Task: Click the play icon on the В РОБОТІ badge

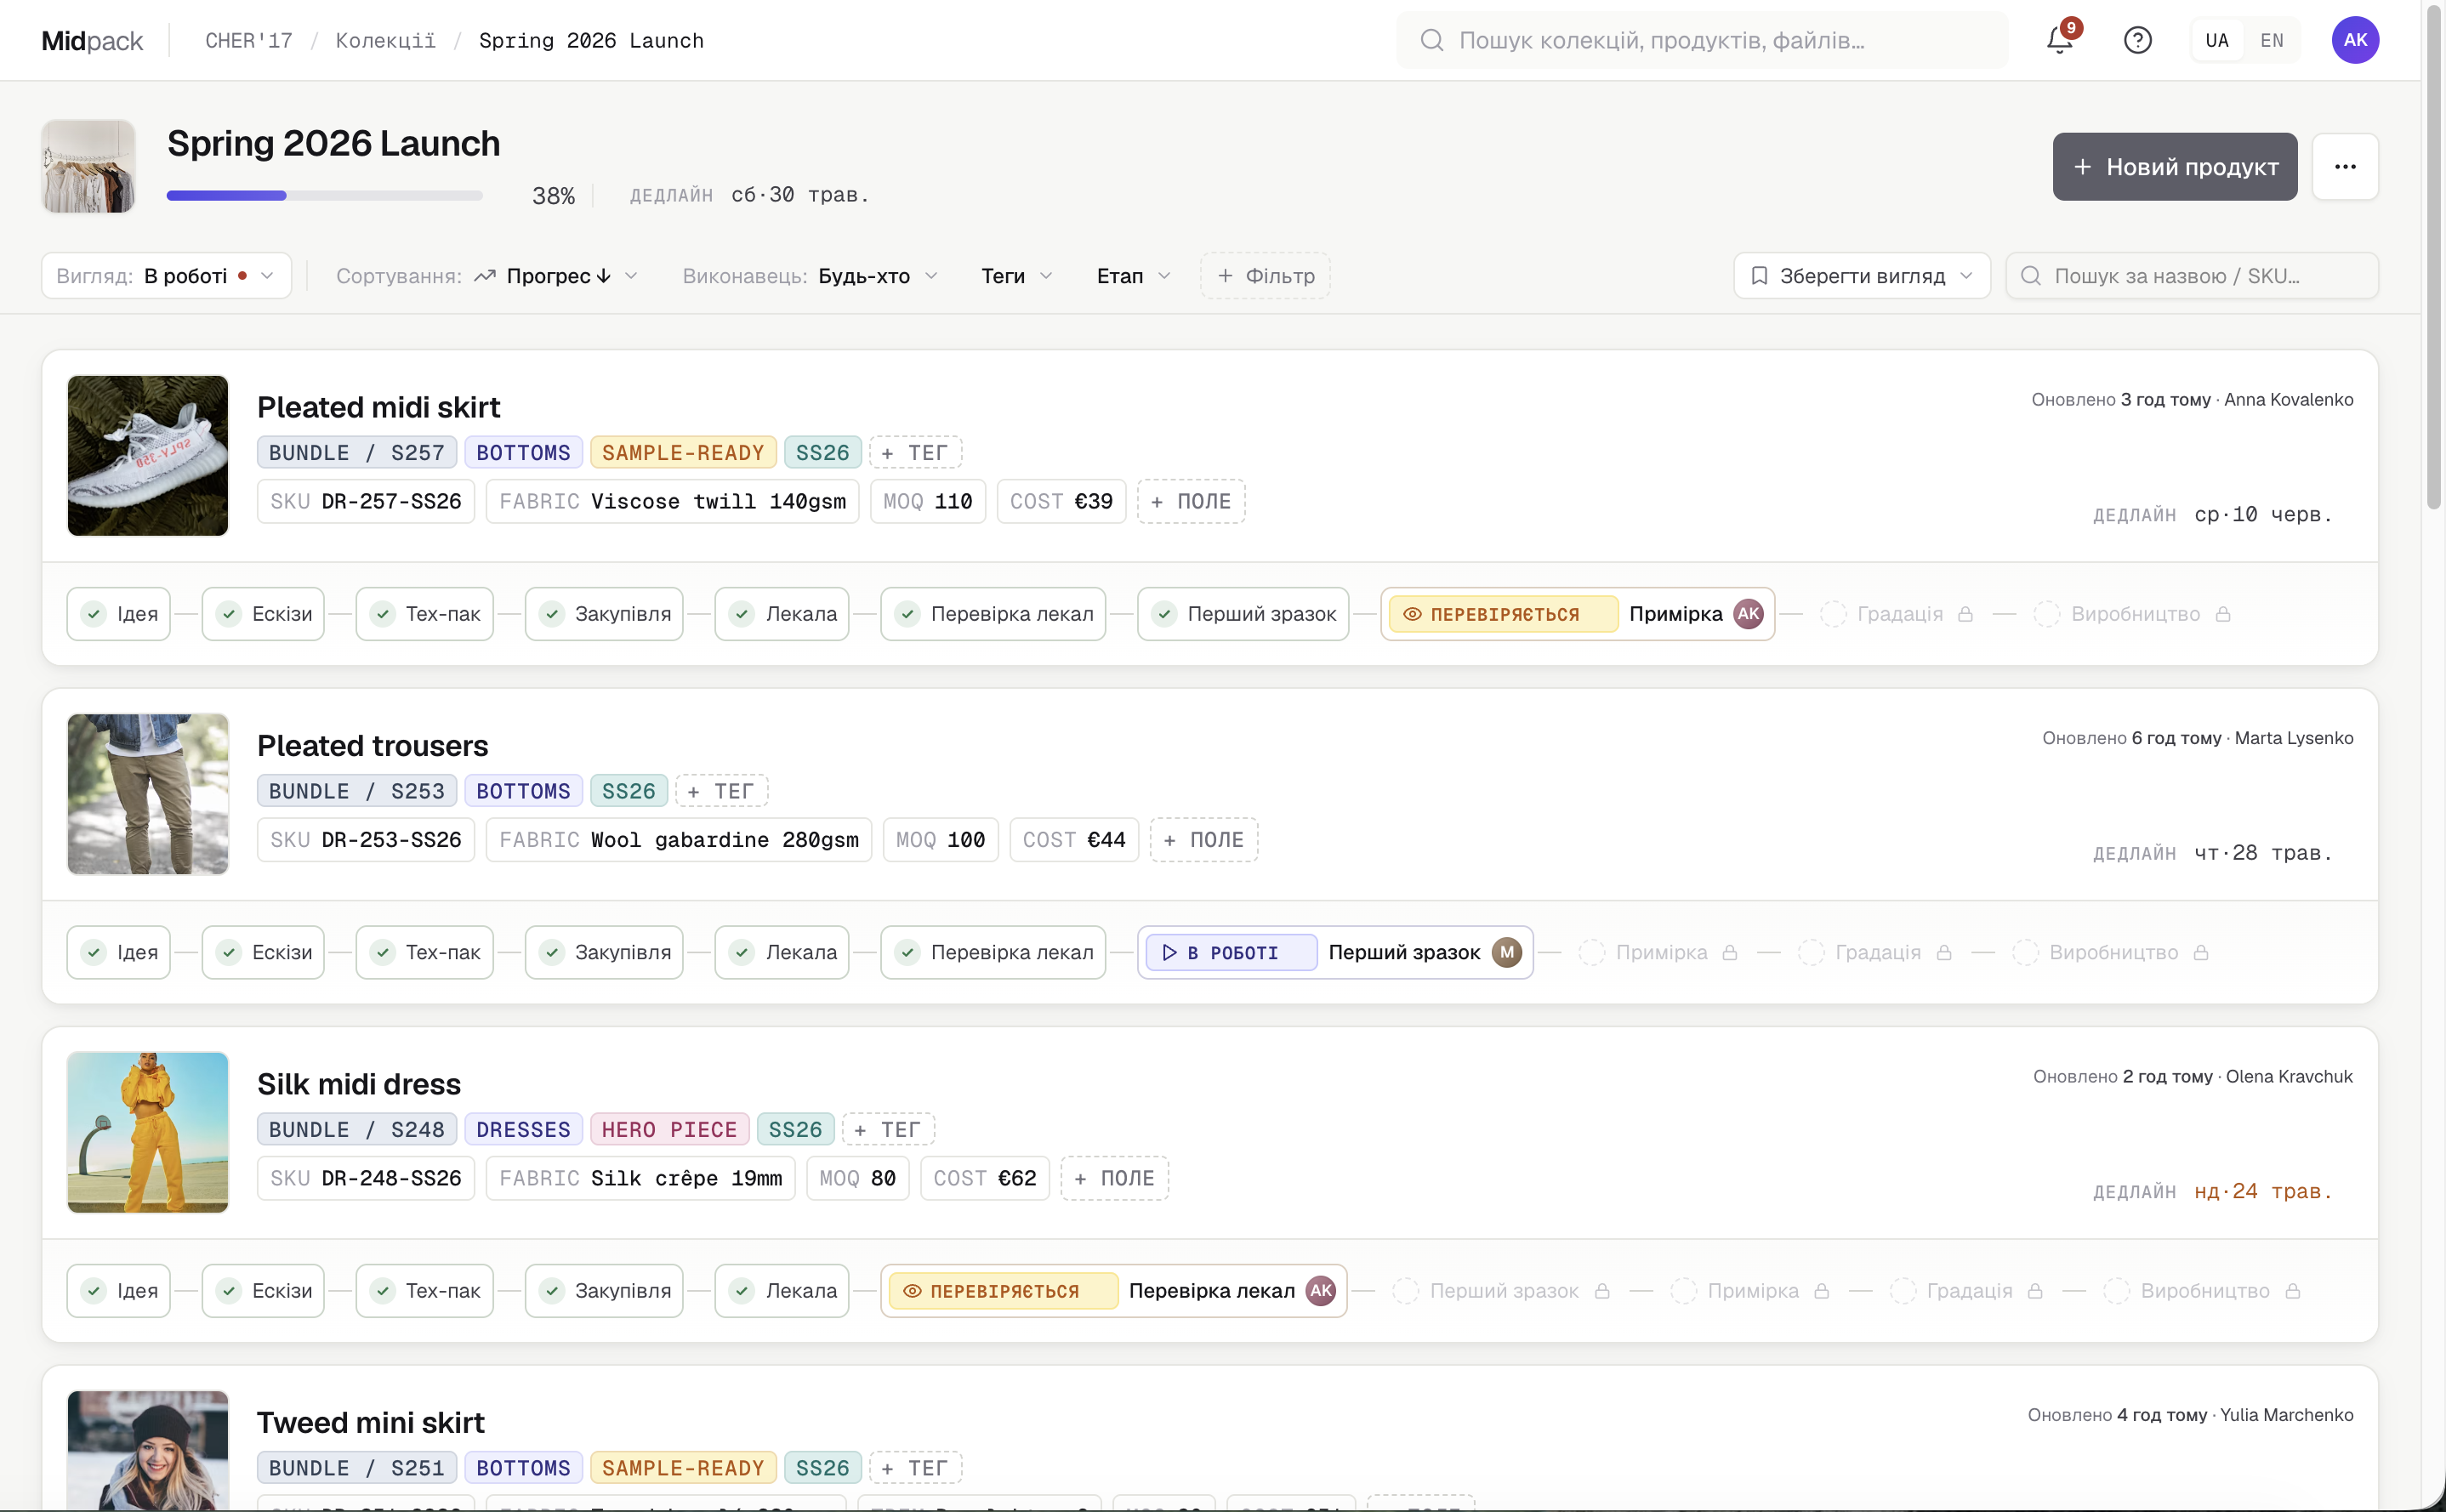Action: [x=1169, y=952]
